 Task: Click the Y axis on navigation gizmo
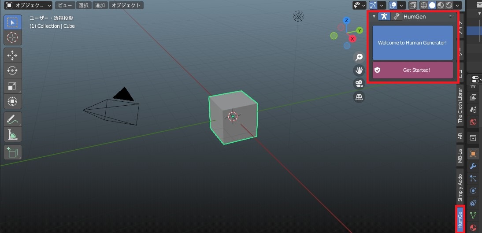[360, 30]
